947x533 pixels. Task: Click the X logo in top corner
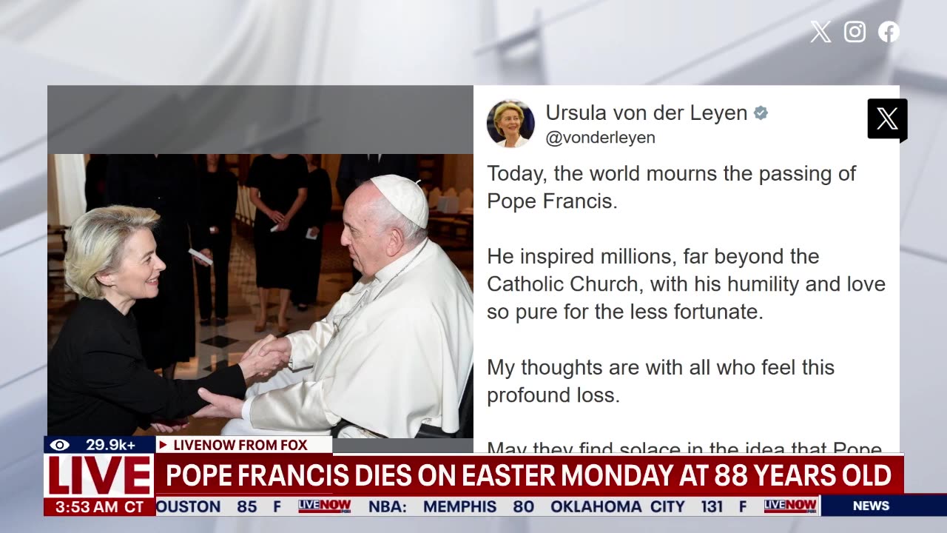(x=820, y=32)
